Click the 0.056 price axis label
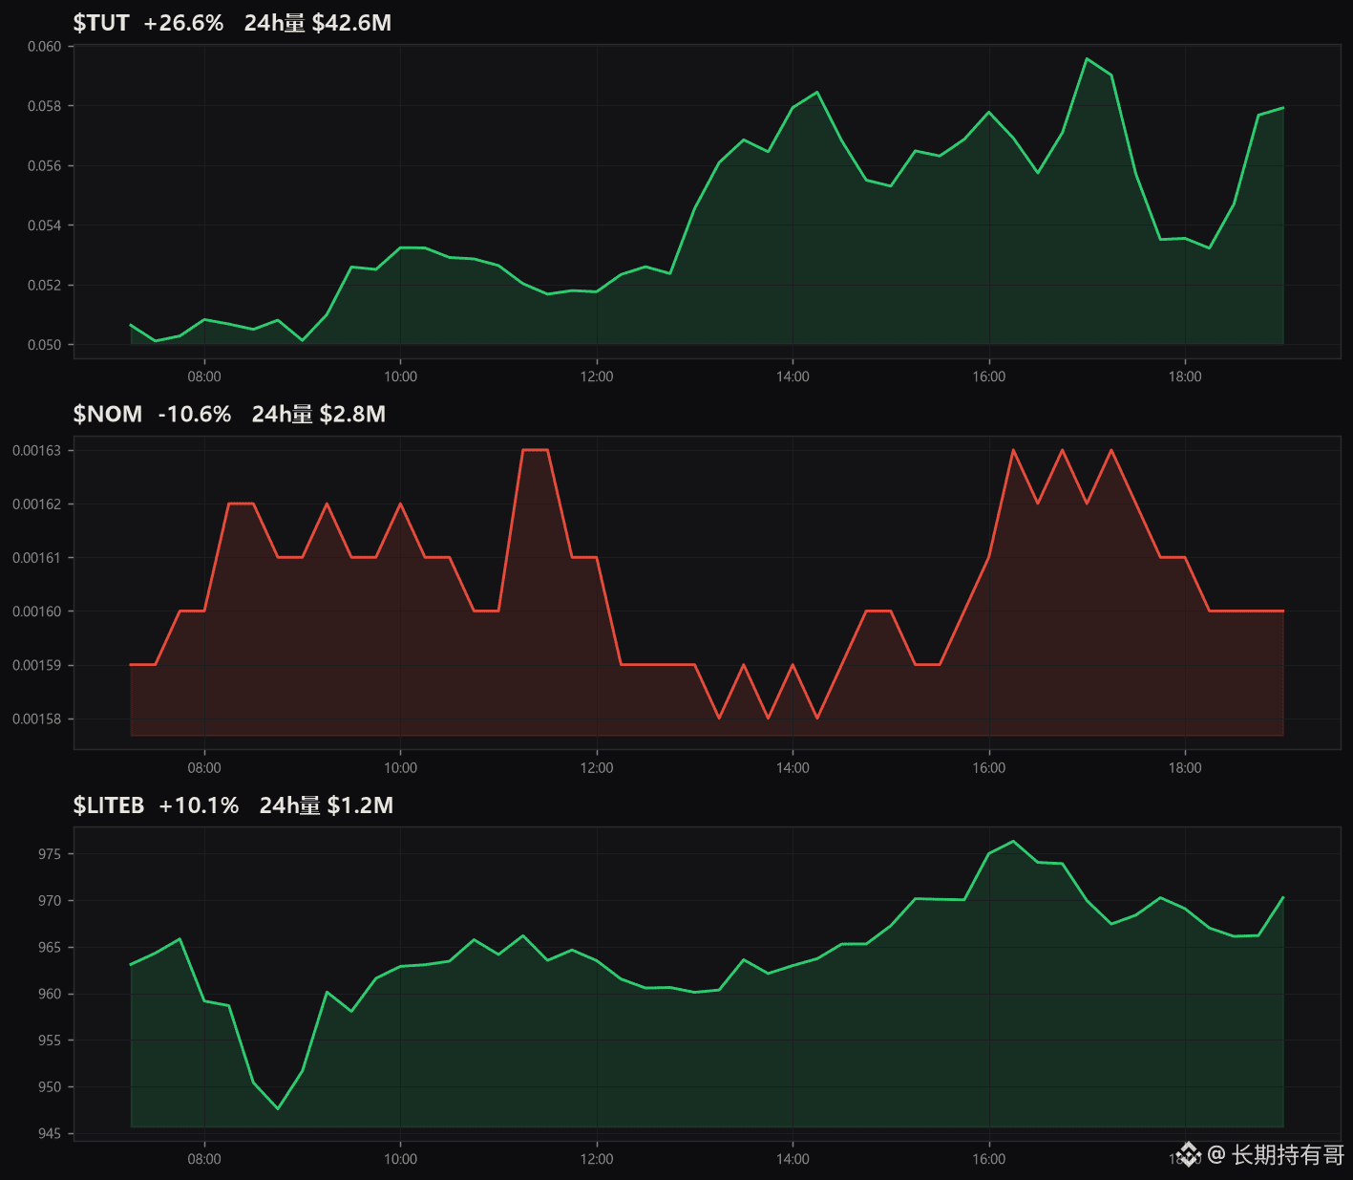This screenshot has height=1180, width=1353. click(44, 165)
